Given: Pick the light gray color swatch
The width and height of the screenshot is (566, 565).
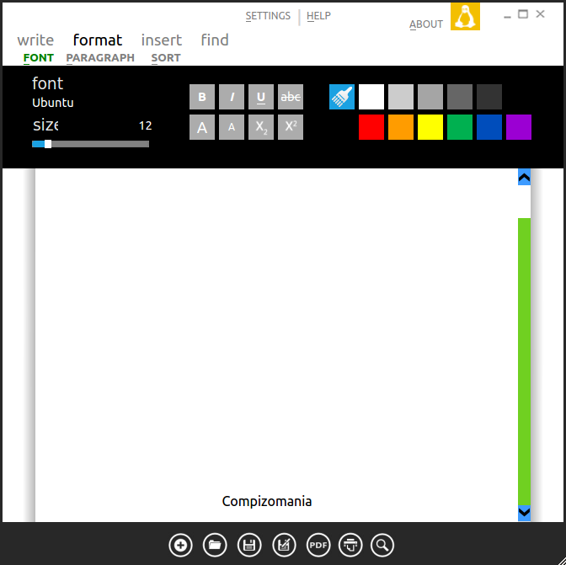Looking at the screenshot, I should click(x=401, y=97).
